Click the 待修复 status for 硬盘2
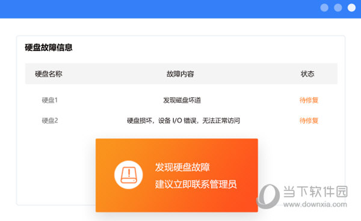 pyautogui.click(x=309, y=121)
